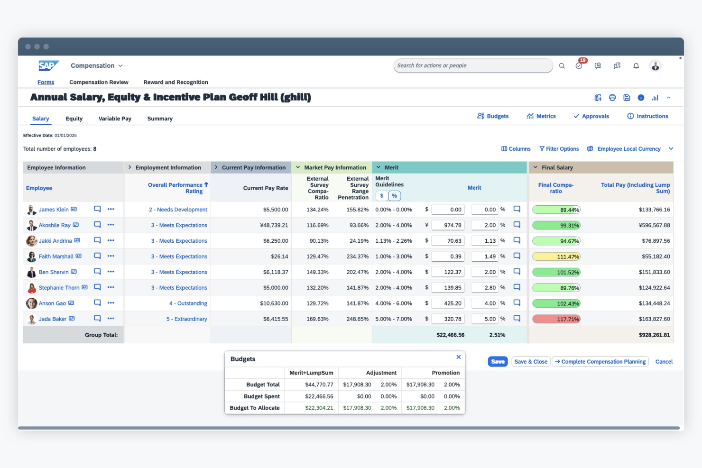
Task: Open quick card icon for Jakki Andrina
Action: point(77,240)
